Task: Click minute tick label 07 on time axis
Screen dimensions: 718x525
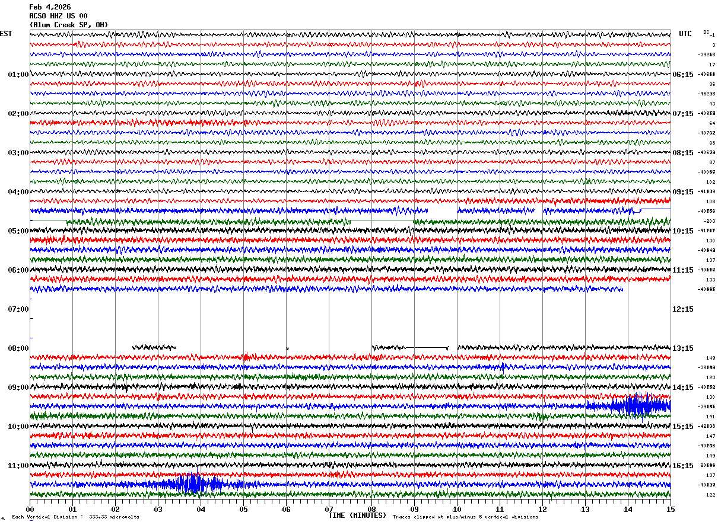Action: [x=329, y=509]
